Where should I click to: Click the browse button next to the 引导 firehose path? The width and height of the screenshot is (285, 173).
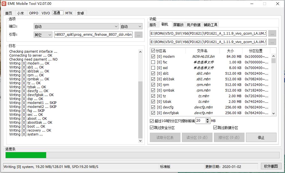click(138, 35)
